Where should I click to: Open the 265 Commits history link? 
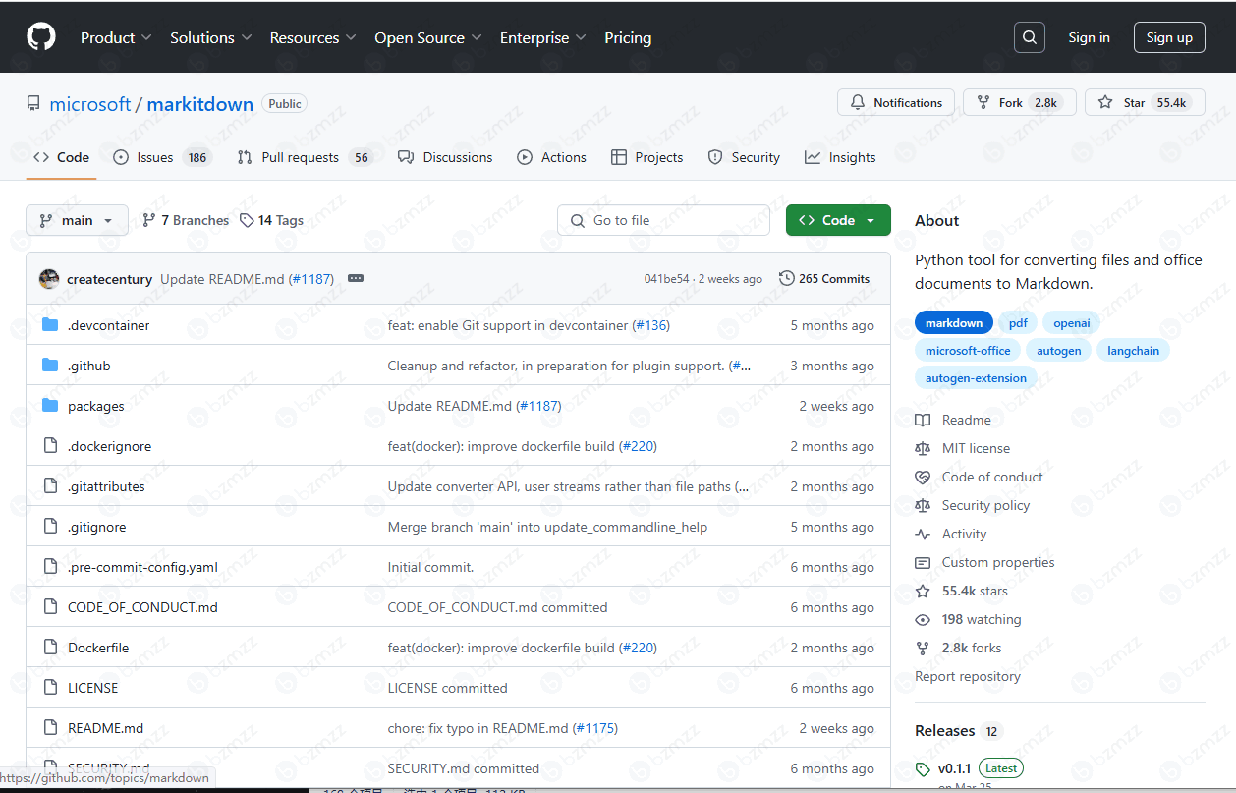[x=824, y=279]
